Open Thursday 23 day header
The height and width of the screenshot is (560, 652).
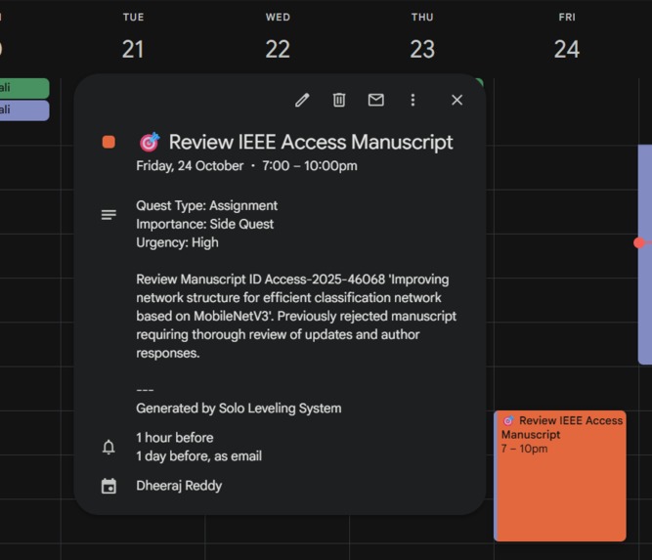click(x=422, y=49)
